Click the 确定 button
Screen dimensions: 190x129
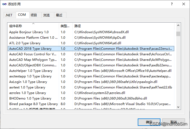pyautogui.click(x=149, y=122)
